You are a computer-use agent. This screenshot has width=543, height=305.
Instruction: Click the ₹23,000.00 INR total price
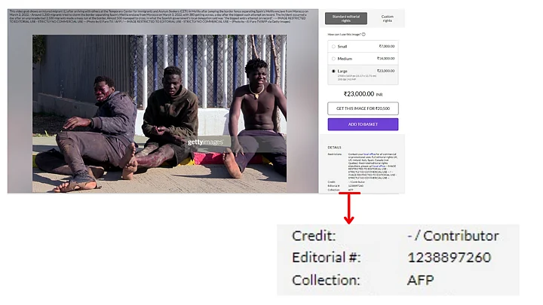tap(363, 94)
